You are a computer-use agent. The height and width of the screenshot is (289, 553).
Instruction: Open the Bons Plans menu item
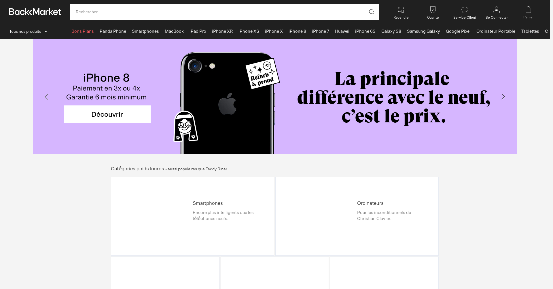click(83, 31)
